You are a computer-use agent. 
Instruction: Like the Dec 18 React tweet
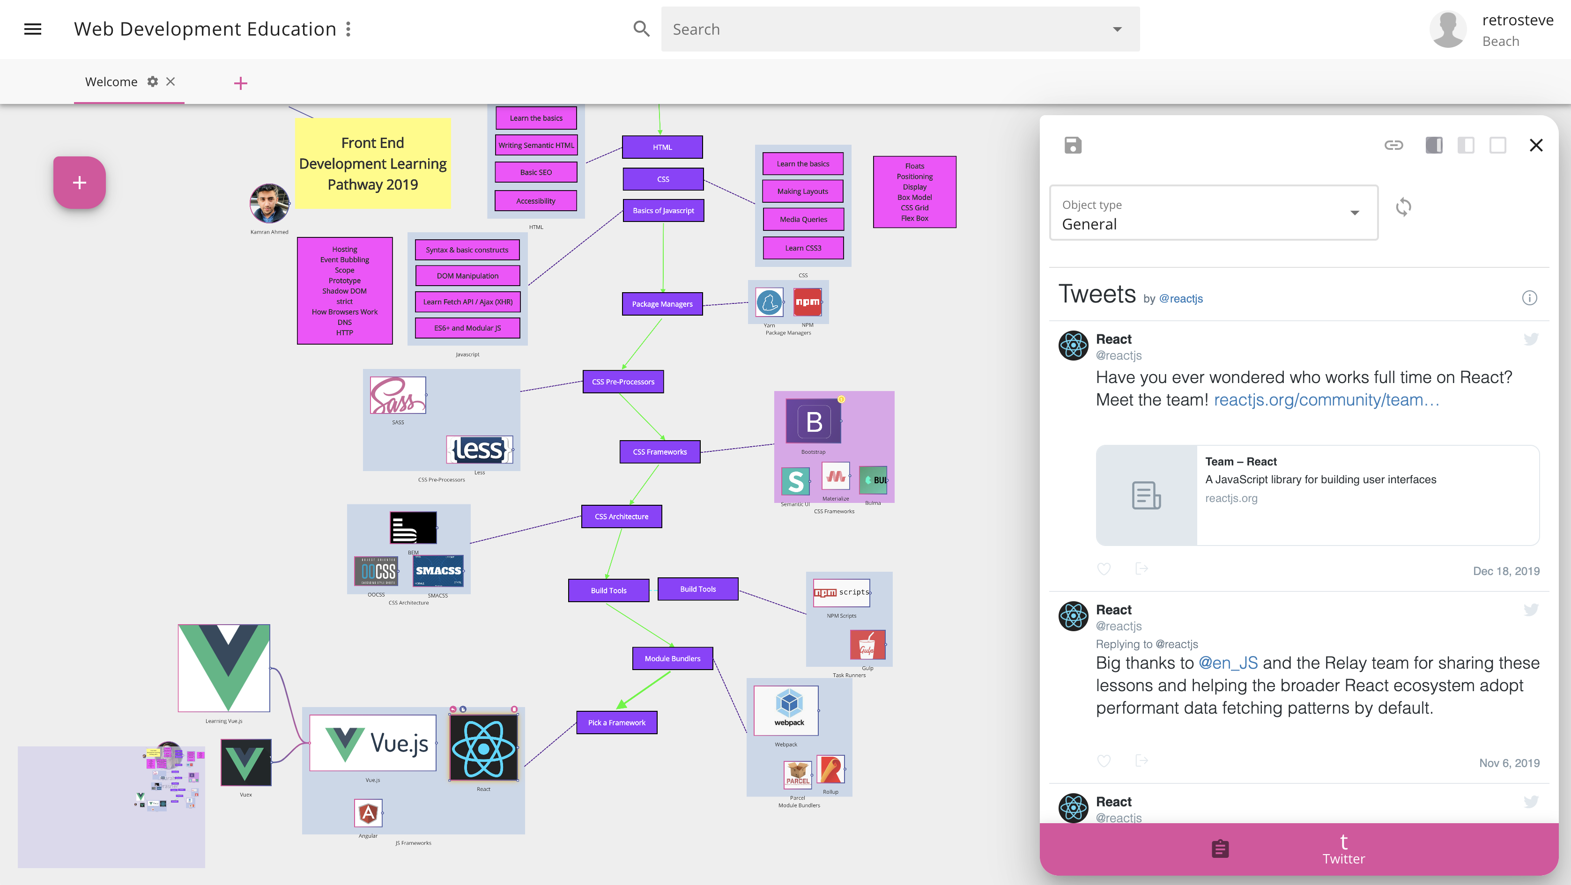1104,568
